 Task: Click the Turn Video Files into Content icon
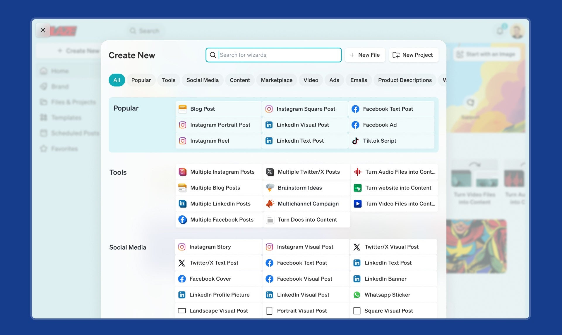(358, 204)
